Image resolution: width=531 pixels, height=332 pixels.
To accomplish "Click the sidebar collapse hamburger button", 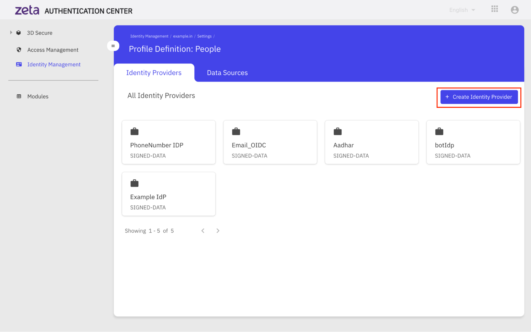I will tap(113, 46).
